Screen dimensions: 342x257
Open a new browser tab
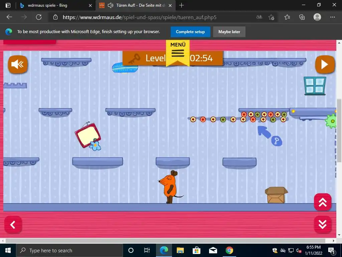[181, 5]
